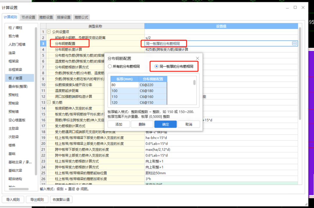The image size is (314, 208).
Task: Click 恢复默认值 button
Action: click(x=61, y=200)
